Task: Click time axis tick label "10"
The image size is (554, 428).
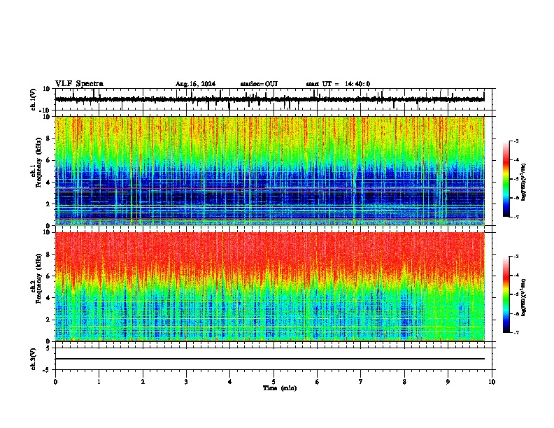Action: pos(492,382)
